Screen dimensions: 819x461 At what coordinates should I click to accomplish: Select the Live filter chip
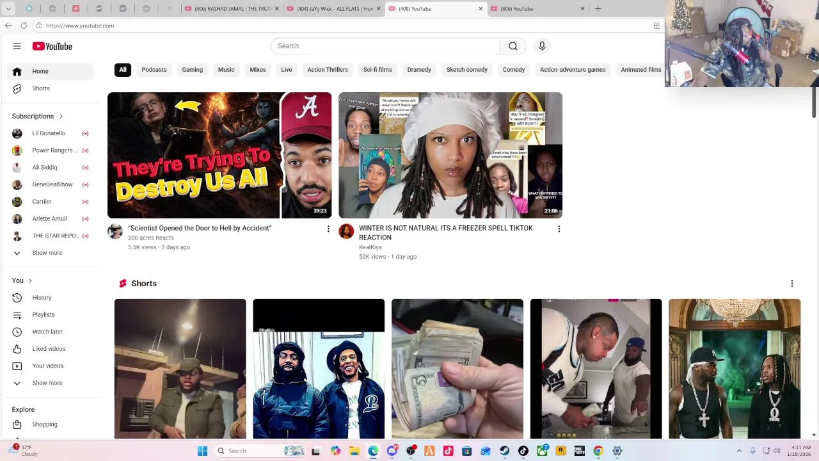click(287, 70)
